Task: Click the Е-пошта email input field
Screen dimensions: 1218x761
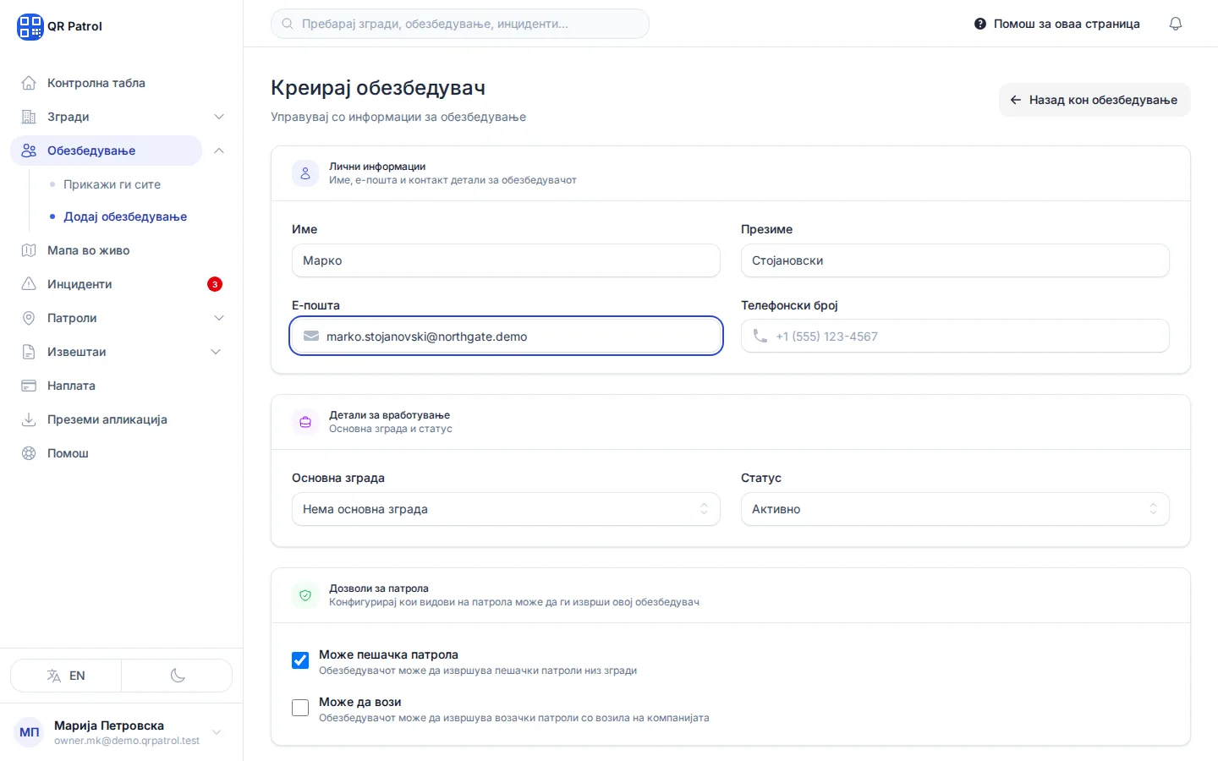Action: (x=506, y=336)
